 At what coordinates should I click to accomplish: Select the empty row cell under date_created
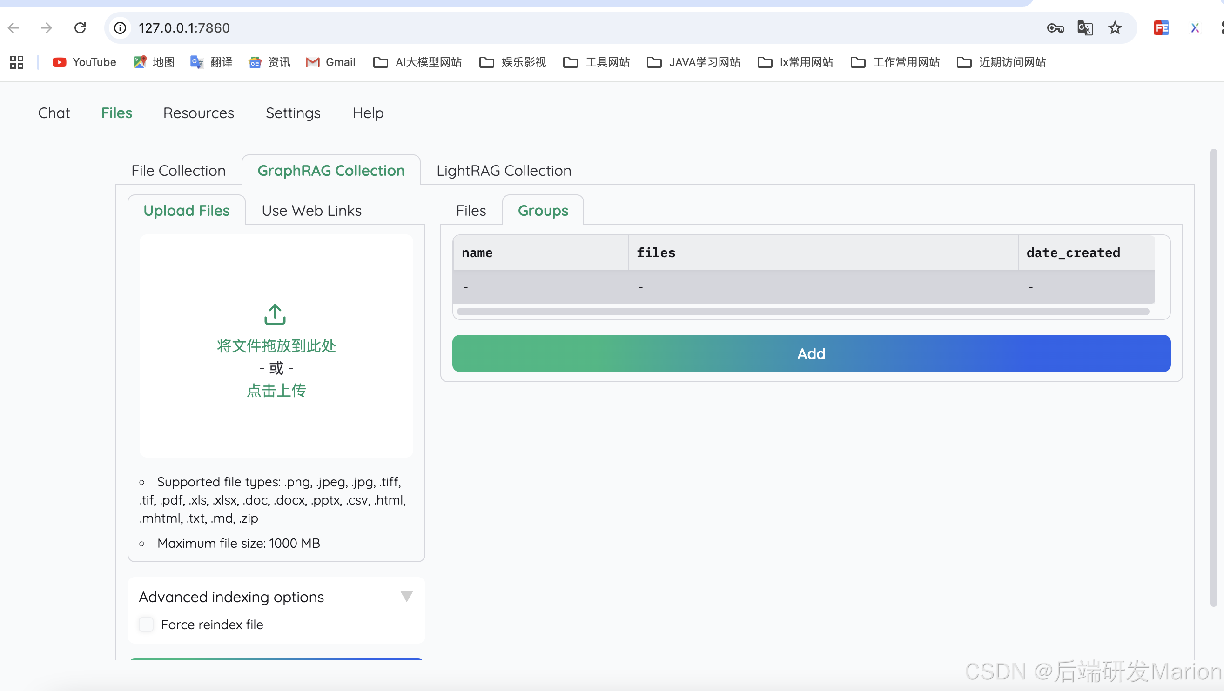pyautogui.click(x=1087, y=287)
